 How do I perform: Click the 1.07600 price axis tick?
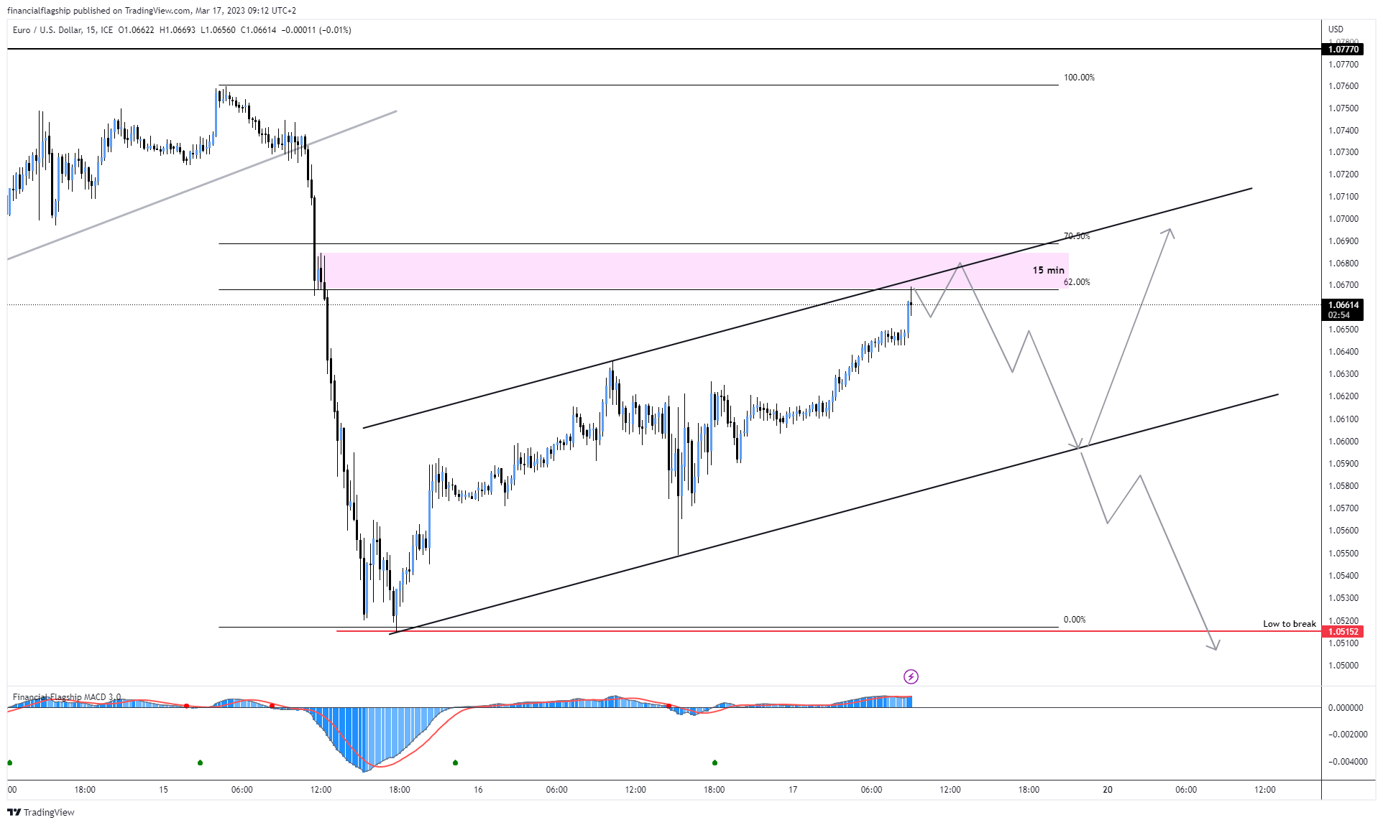click(x=1343, y=86)
